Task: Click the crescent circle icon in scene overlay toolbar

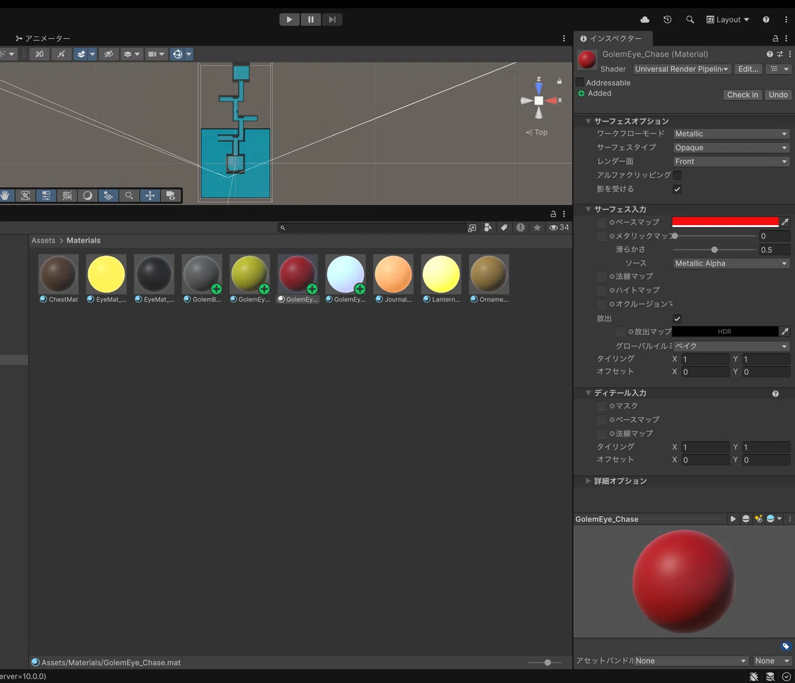Action: tap(87, 195)
